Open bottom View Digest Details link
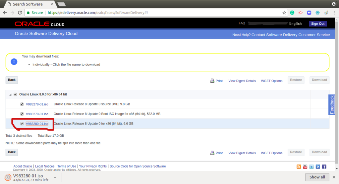This screenshot has height=184, width=339. pos(242,153)
